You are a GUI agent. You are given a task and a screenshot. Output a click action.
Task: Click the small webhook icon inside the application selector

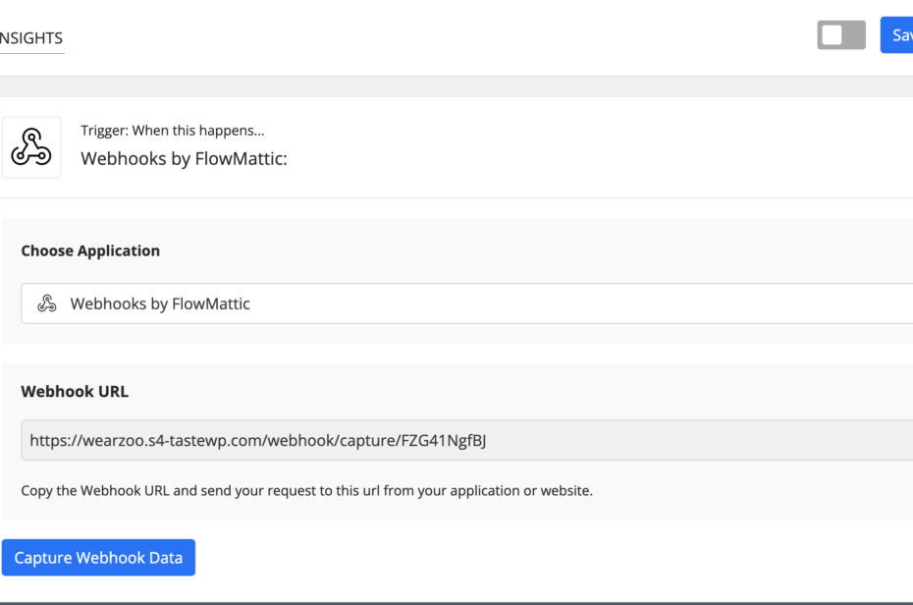46,303
